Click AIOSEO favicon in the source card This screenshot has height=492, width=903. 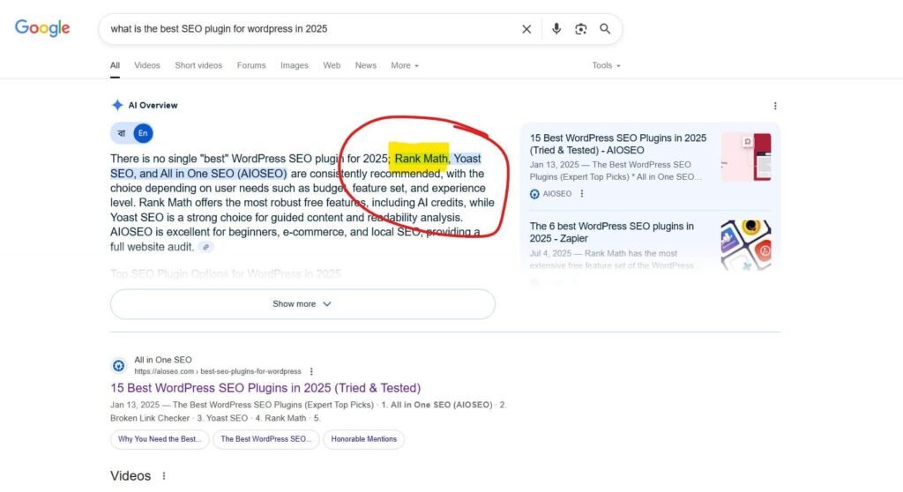pos(534,194)
